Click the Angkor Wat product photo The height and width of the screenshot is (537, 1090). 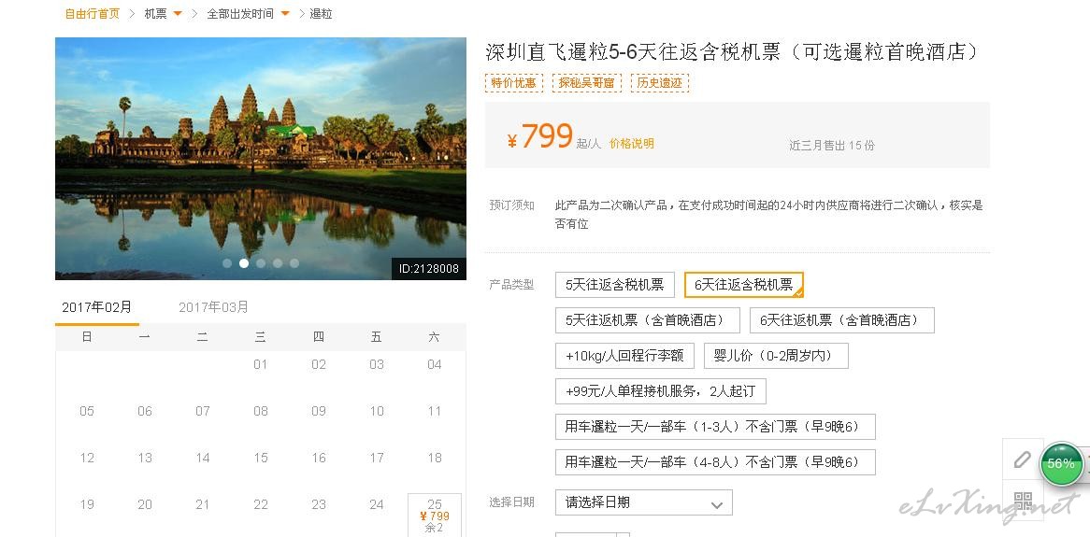(x=261, y=159)
